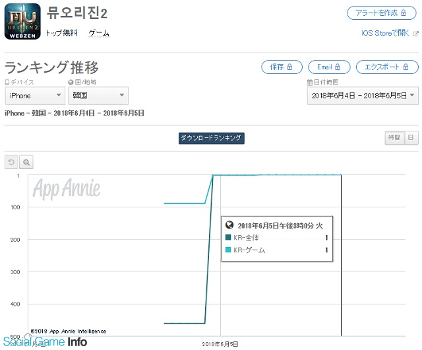Click the lock icon on Email button
Viewport: 422px width, 350px height.
pos(337,67)
